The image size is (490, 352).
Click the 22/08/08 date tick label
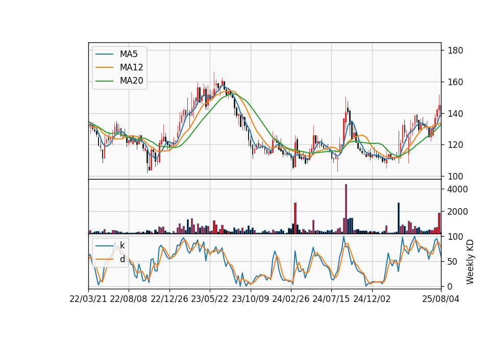[x=129, y=299]
